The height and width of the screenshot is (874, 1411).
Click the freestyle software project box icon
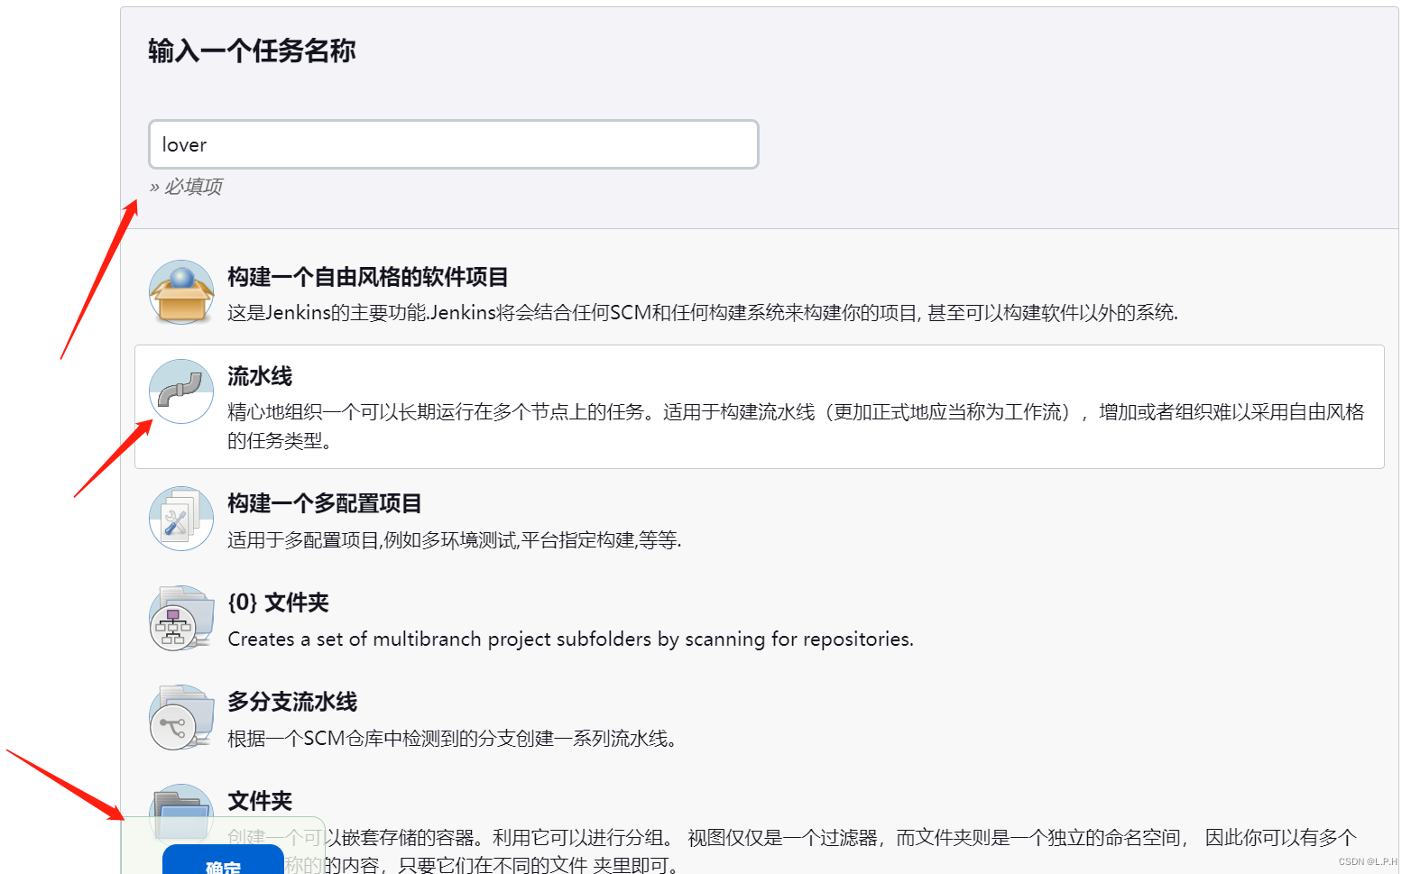click(x=181, y=292)
